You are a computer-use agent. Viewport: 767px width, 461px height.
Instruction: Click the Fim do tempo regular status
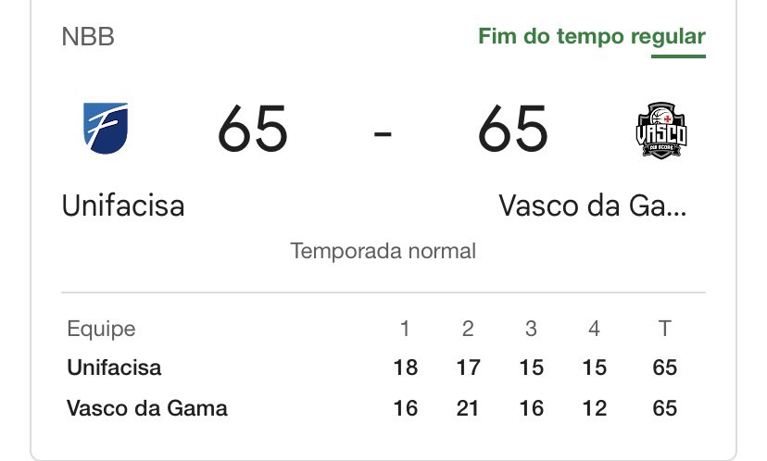pos(591,37)
